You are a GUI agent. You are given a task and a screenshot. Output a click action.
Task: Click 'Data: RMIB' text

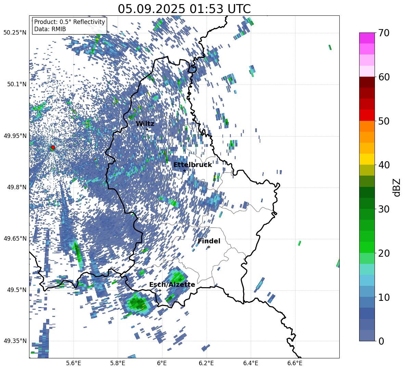pos(50,29)
